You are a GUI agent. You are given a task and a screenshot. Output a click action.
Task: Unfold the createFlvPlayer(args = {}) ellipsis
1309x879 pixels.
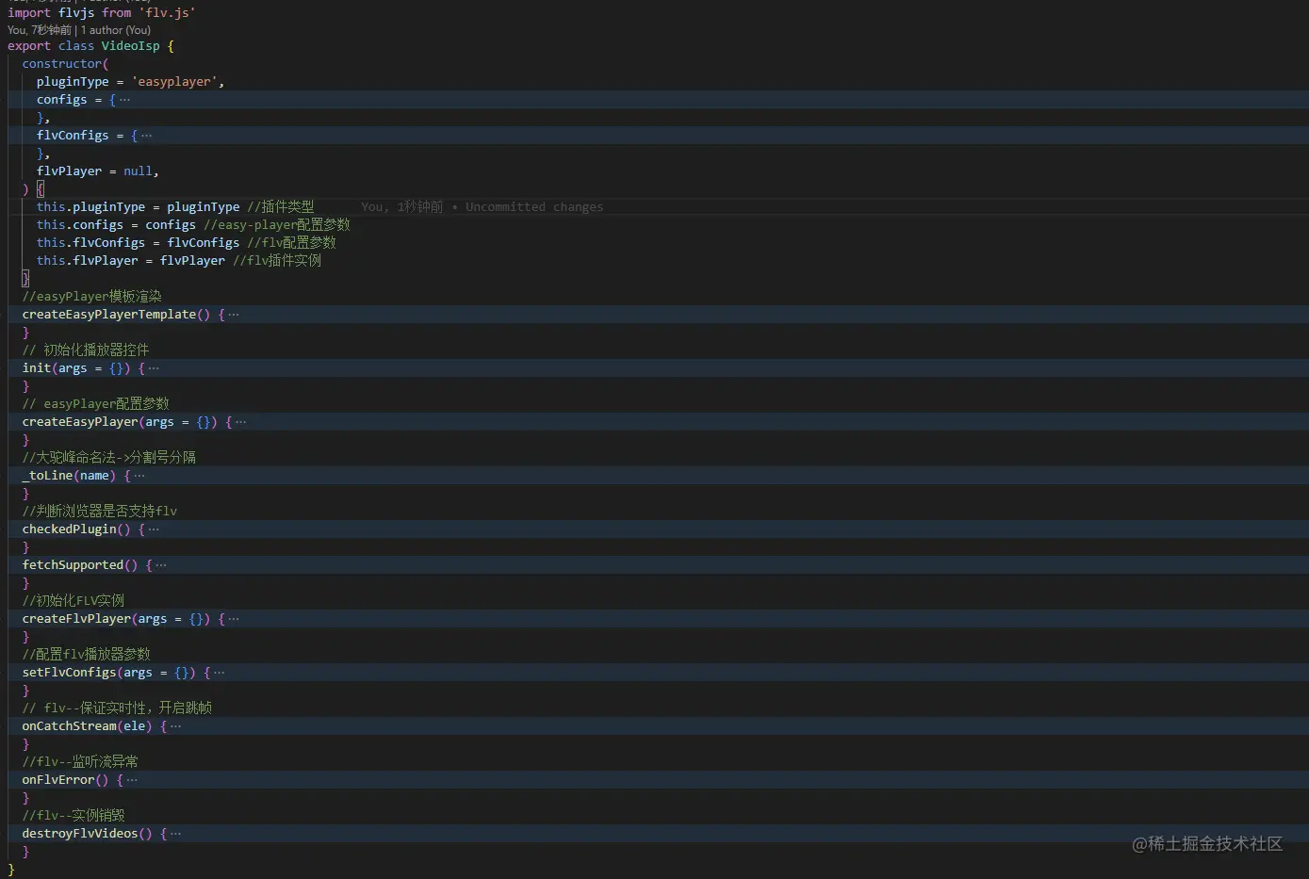pyautogui.click(x=234, y=619)
